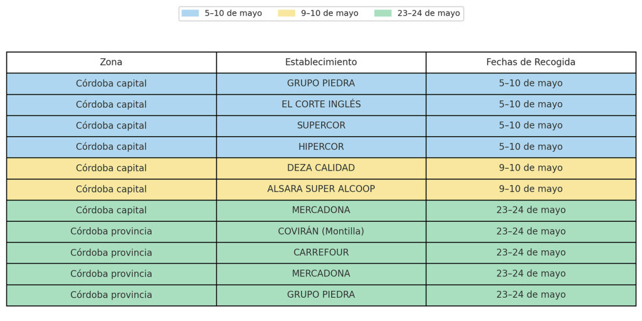Click the legend label 5–10 de mayo

(x=233, y=13)
